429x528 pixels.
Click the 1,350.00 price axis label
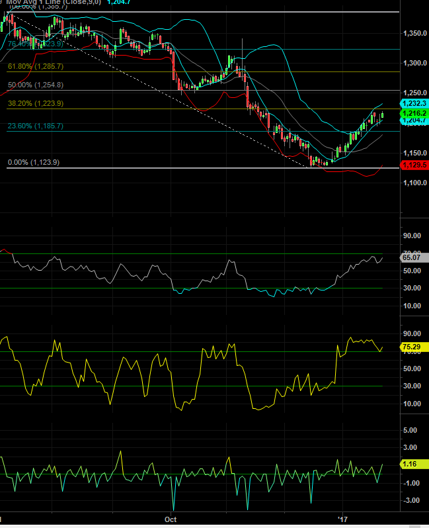[x=414, y=33]
